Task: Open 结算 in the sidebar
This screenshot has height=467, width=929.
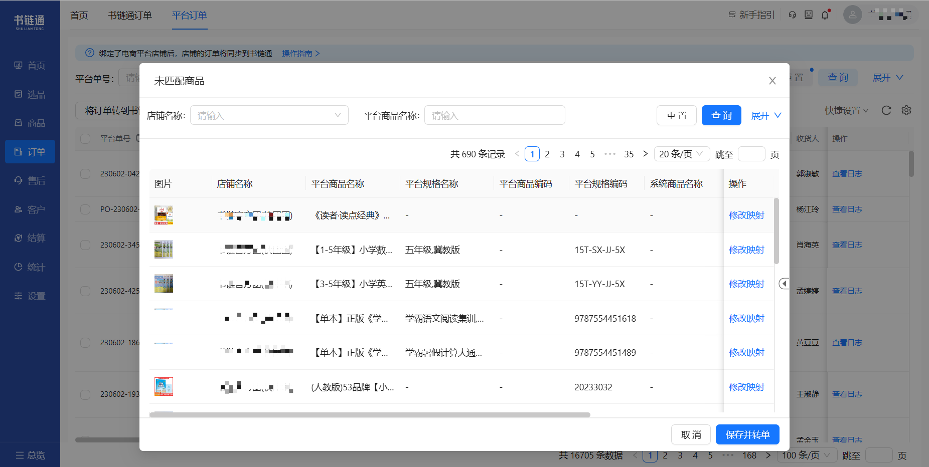Action: coord(30,238)
